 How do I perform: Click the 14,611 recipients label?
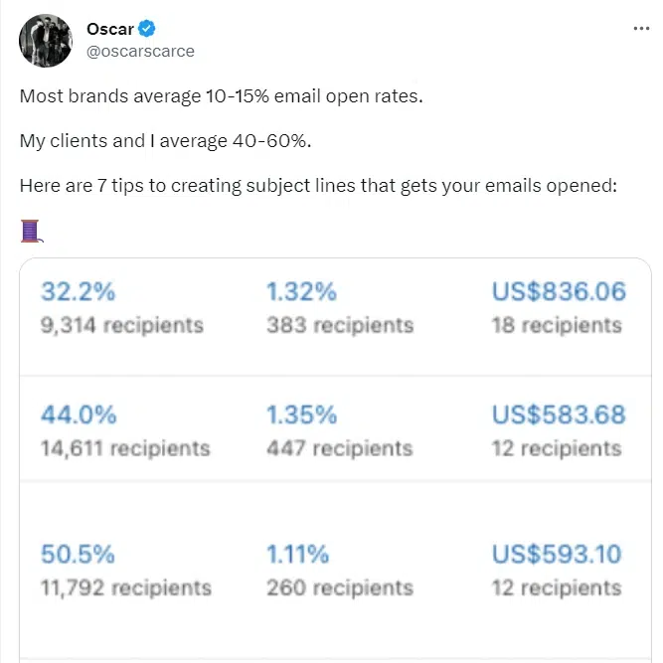[125, 448]
